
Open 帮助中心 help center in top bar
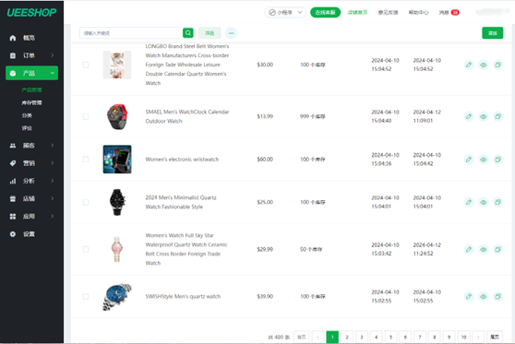coord(418,13)
